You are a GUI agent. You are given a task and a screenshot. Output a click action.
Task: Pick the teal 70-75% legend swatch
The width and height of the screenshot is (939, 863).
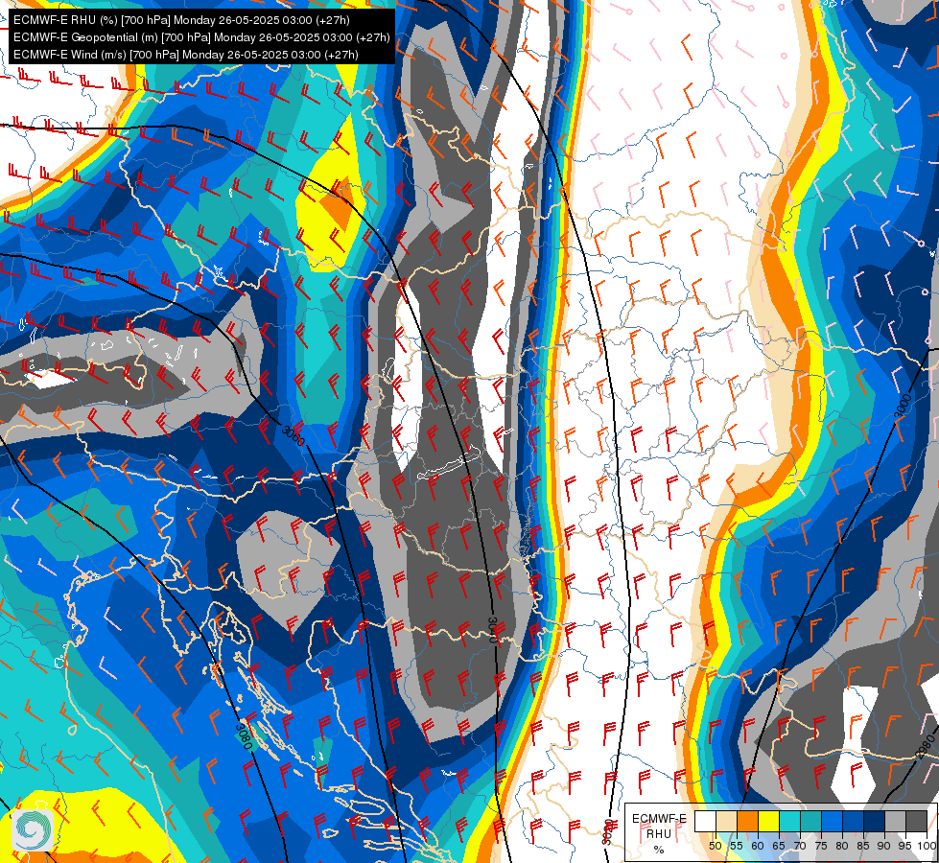coord(810,821)
